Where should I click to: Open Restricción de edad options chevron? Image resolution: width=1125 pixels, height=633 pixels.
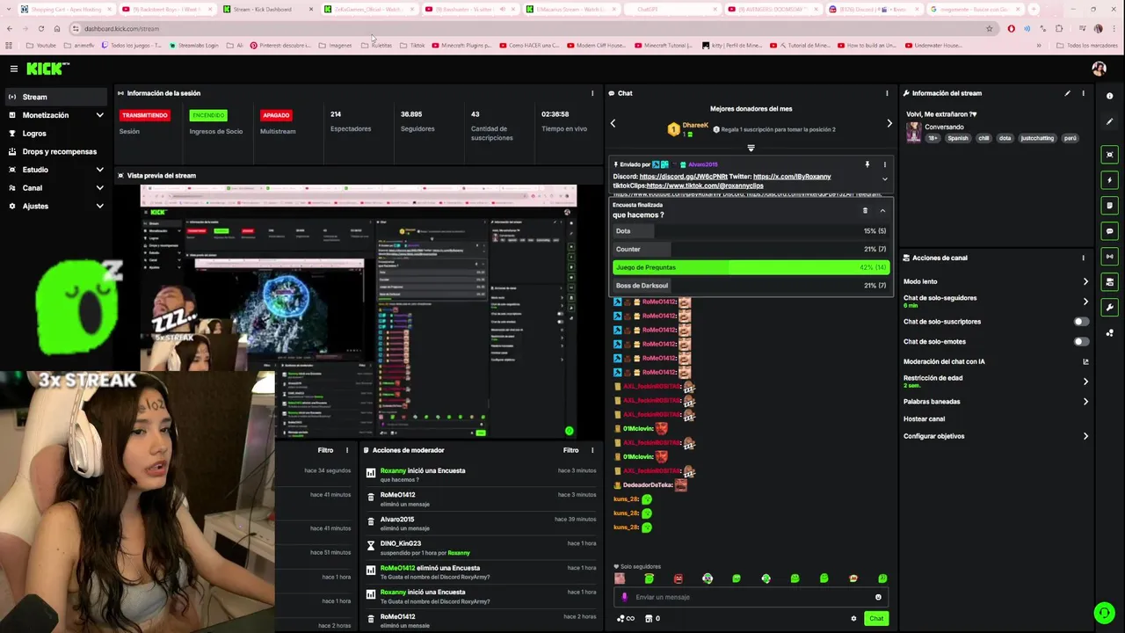click(1085, 382)
